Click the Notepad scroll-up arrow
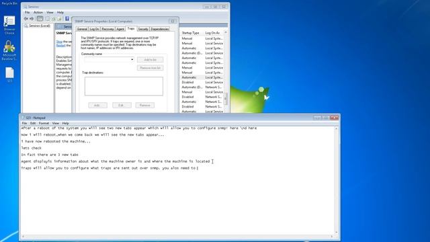 pos(337,128)
